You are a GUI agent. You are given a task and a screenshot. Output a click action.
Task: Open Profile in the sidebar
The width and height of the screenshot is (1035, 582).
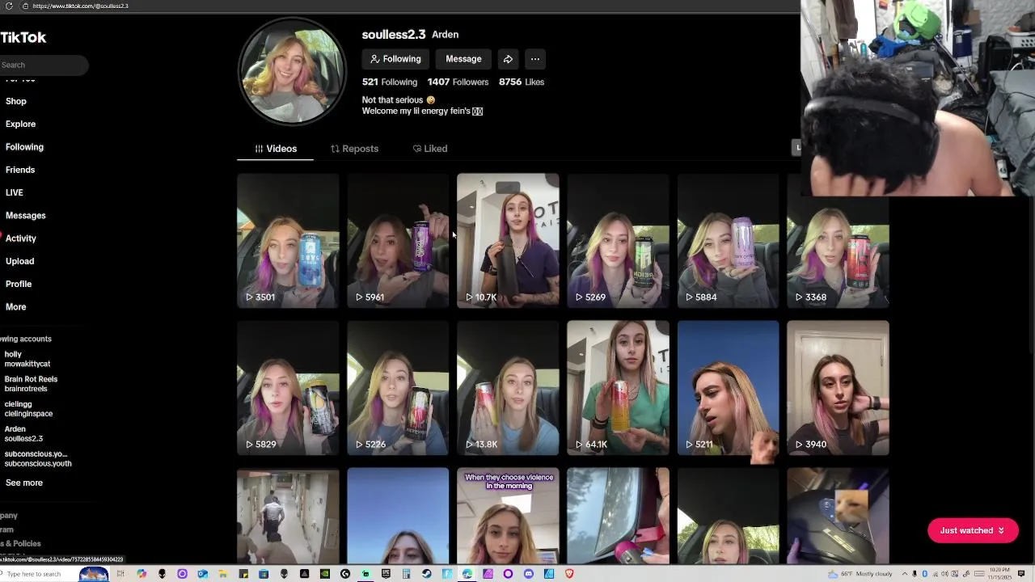coord(19,284)
